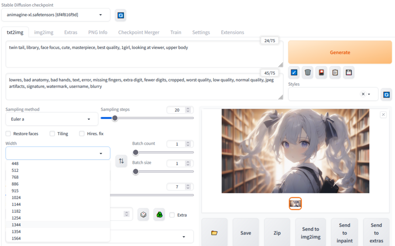Send the image to img2img
Viewport: 395px width, 246px height.
pyautogui.click(x=310, y=233)
